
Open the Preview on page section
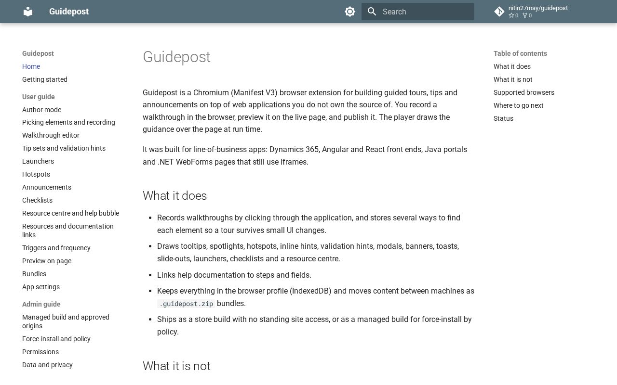[47, 261]
